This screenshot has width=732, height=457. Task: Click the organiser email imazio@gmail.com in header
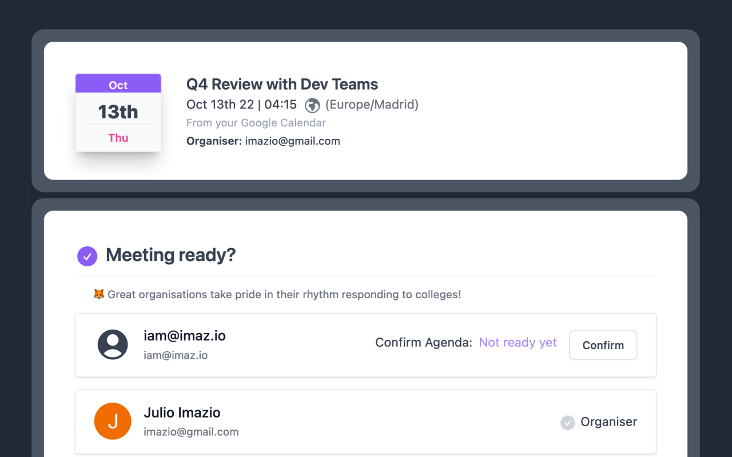pos(293,141)
